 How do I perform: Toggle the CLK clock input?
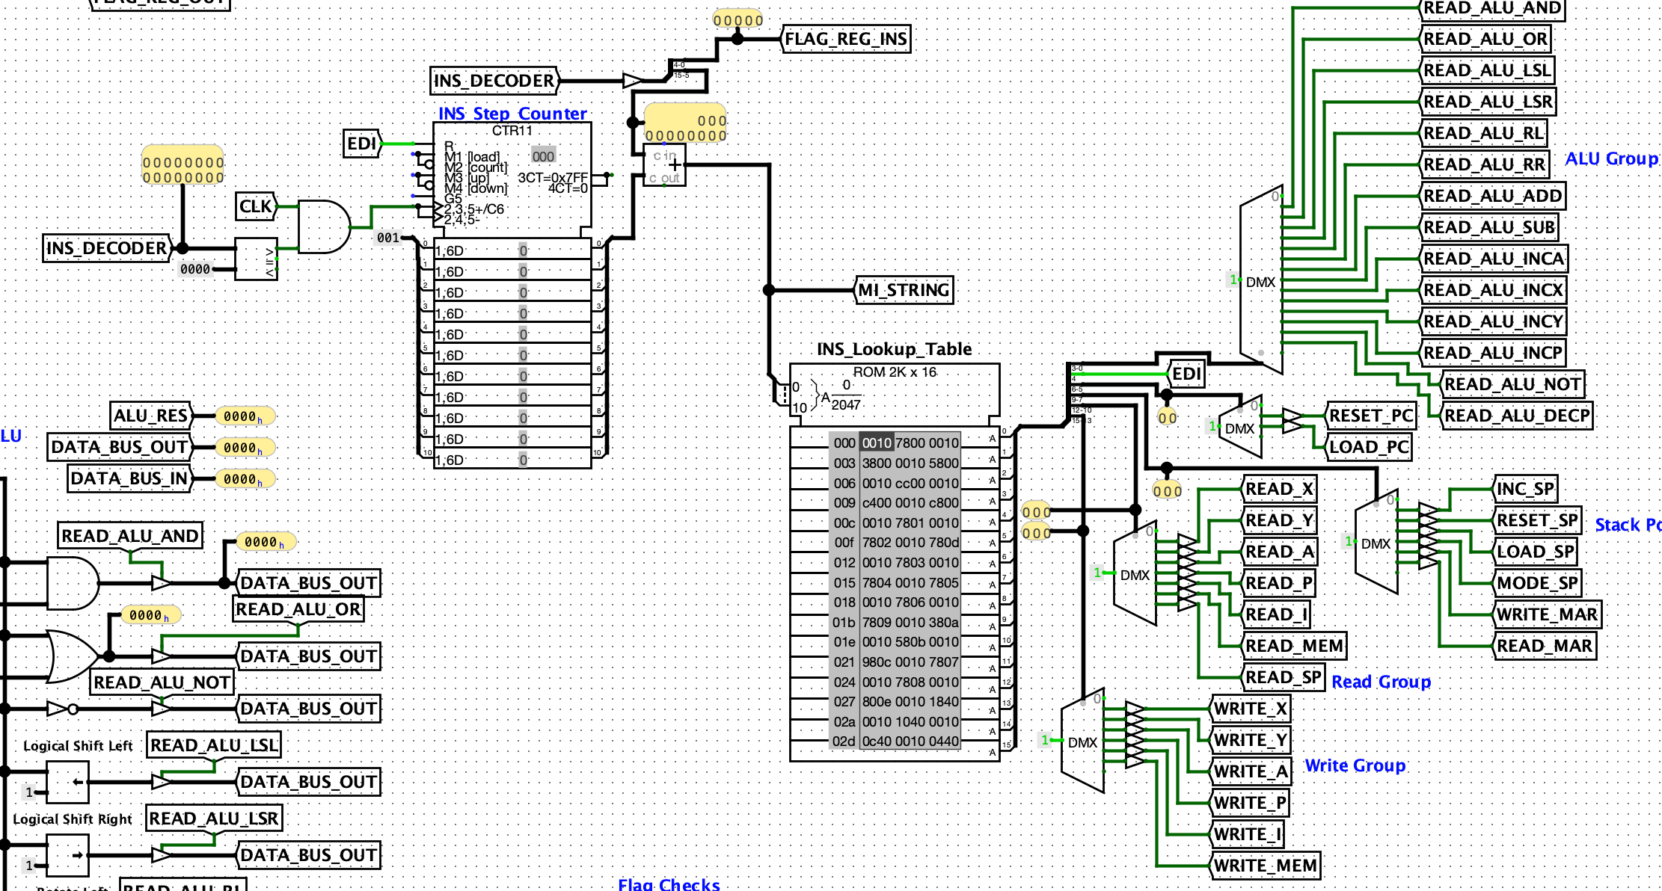[255, 207]
